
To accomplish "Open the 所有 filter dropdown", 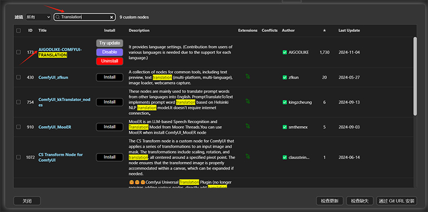I will 38,17.
